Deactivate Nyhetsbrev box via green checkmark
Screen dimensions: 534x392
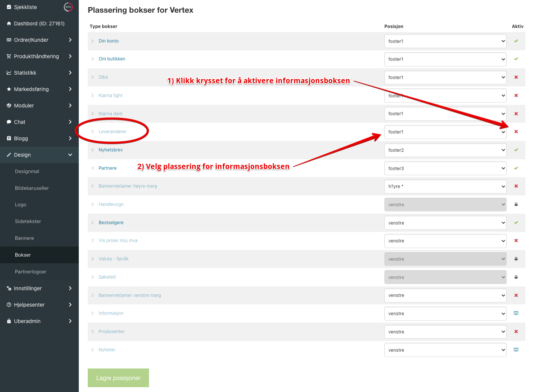pyautogui.click(x=516, y=150)
